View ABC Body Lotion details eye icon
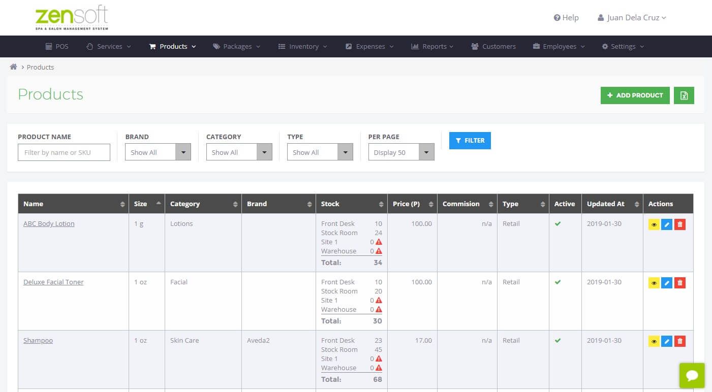Viewport: 712px width, 392px height. [x=654, y=224]
